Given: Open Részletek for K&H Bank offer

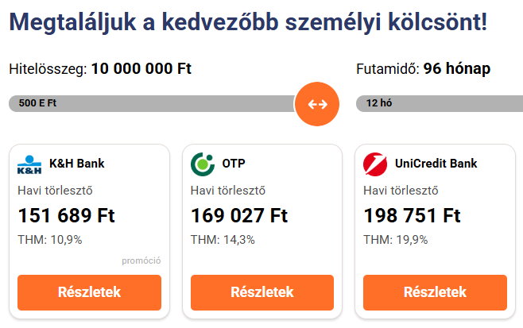Looking at the screenshot, I should point(89,292).
